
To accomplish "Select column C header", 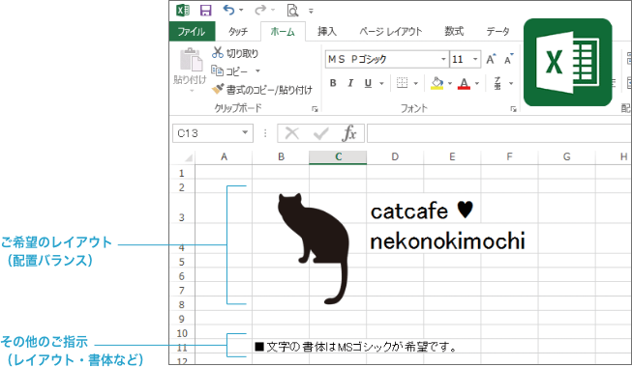I will coord(338,156).
